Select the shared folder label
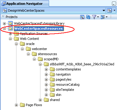 tap(55, 100)
